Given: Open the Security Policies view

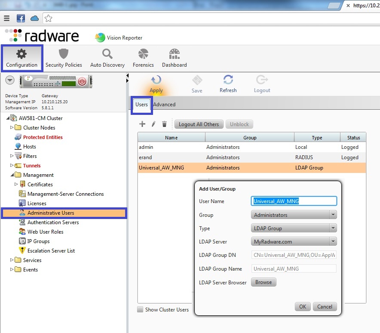Looking at the screenshot, I should click(x=64, y=58).
